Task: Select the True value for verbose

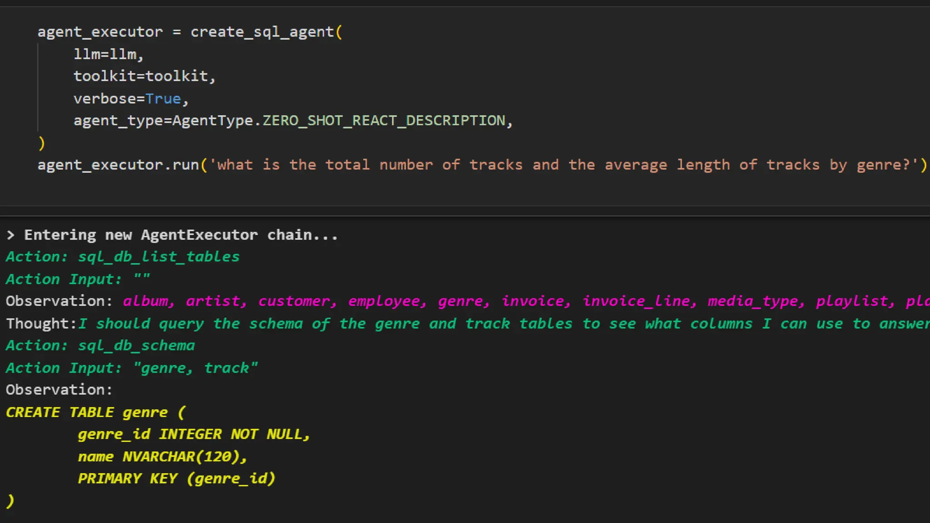Action: 163,99
